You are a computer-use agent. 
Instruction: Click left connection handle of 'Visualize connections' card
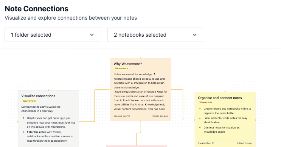click(x=18, y=122)
